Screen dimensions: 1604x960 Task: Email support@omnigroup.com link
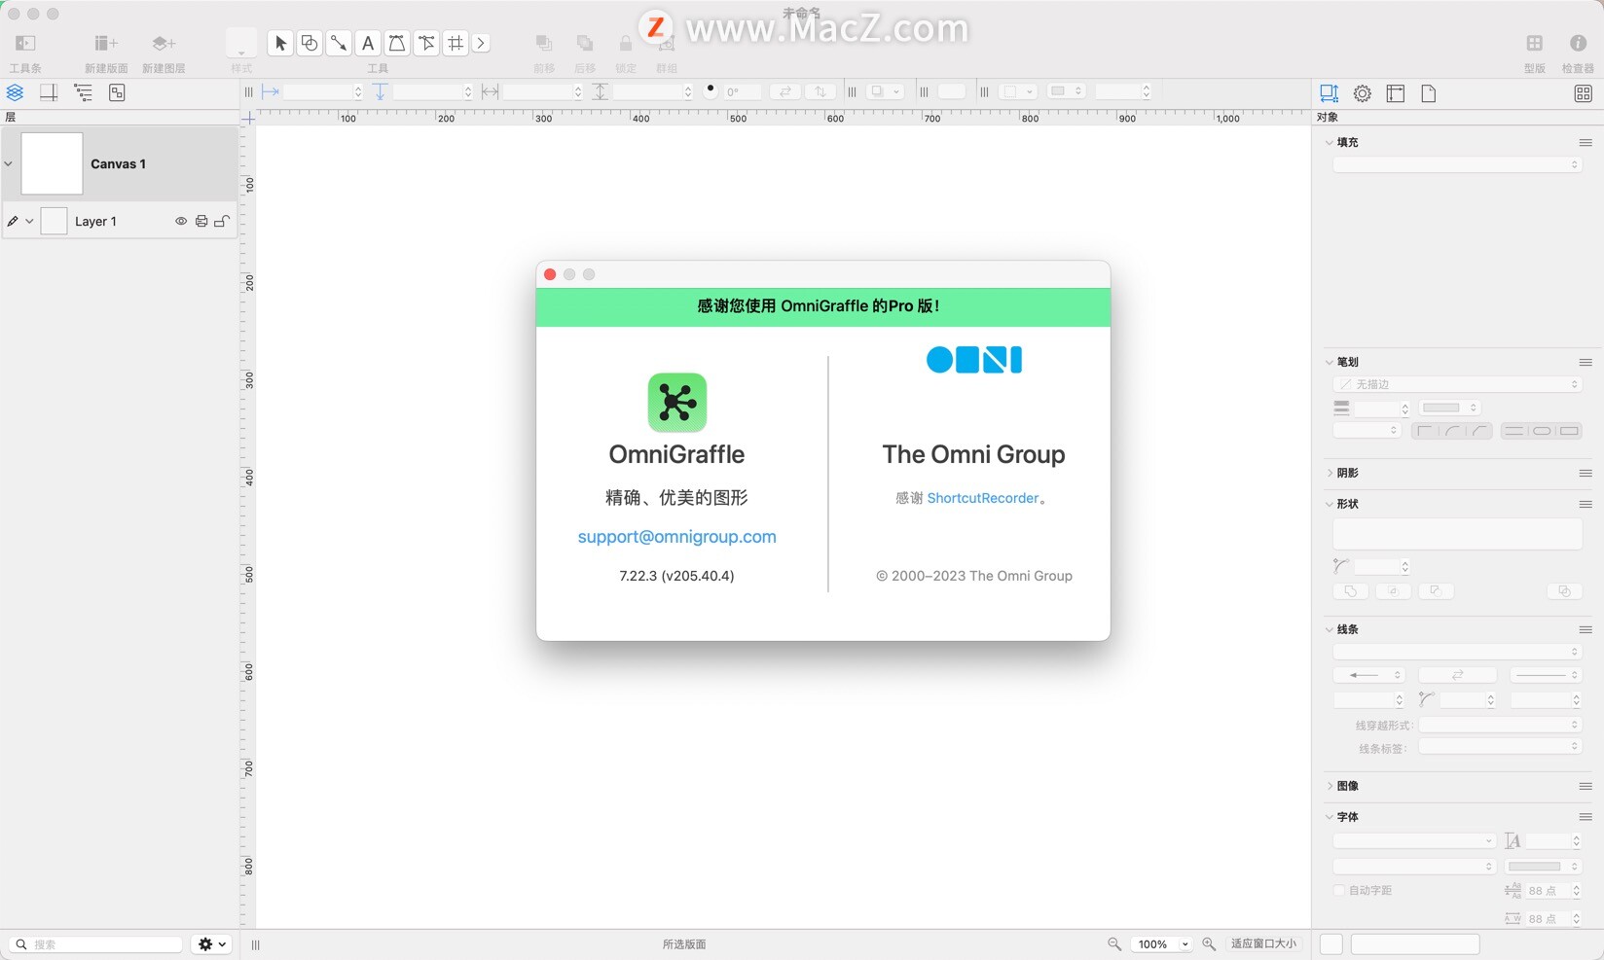click(677, 537)
